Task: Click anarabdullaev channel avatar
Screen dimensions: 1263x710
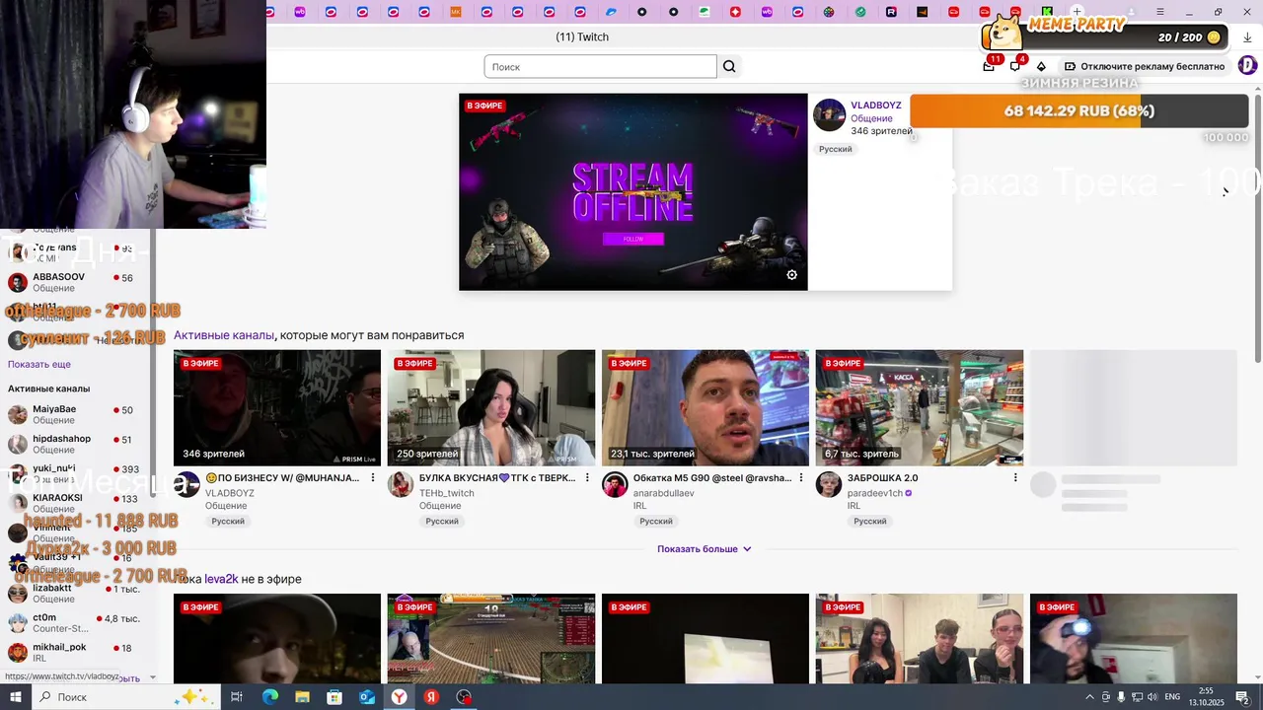Action: coord(615,484)
